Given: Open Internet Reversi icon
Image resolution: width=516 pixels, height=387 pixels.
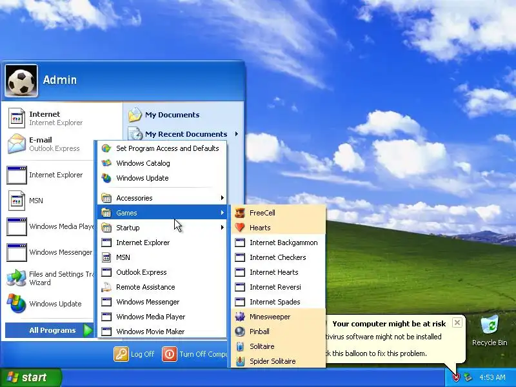Looking at the screenshot, I should [x=240, y=287].
